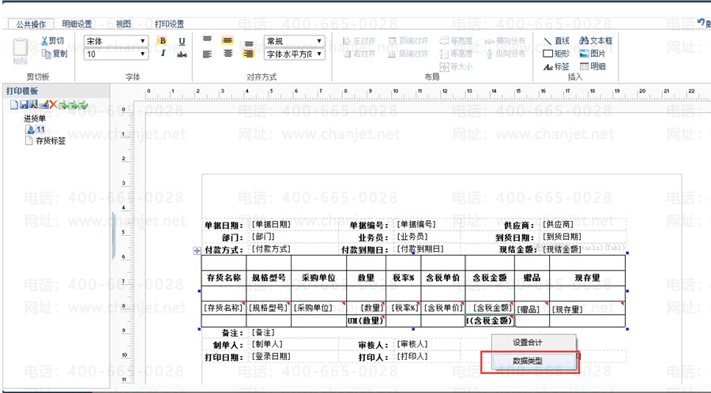Select the [业务员] field

tap(412, 236)
